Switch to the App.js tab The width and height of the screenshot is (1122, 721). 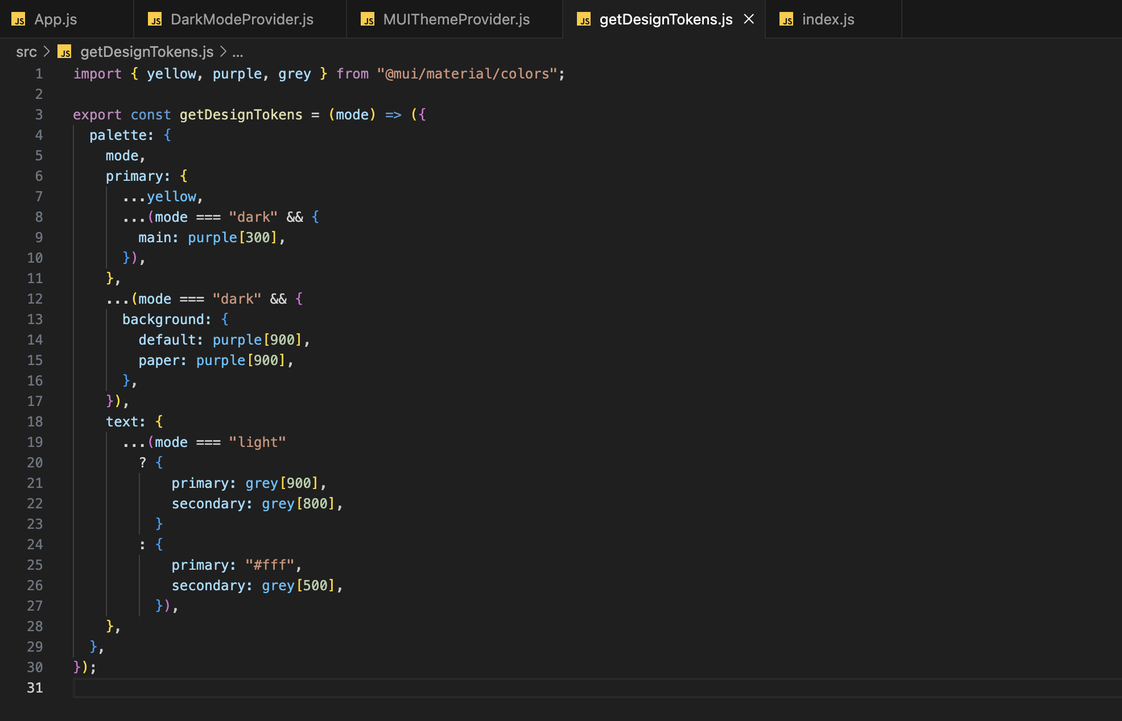[55, 19]
